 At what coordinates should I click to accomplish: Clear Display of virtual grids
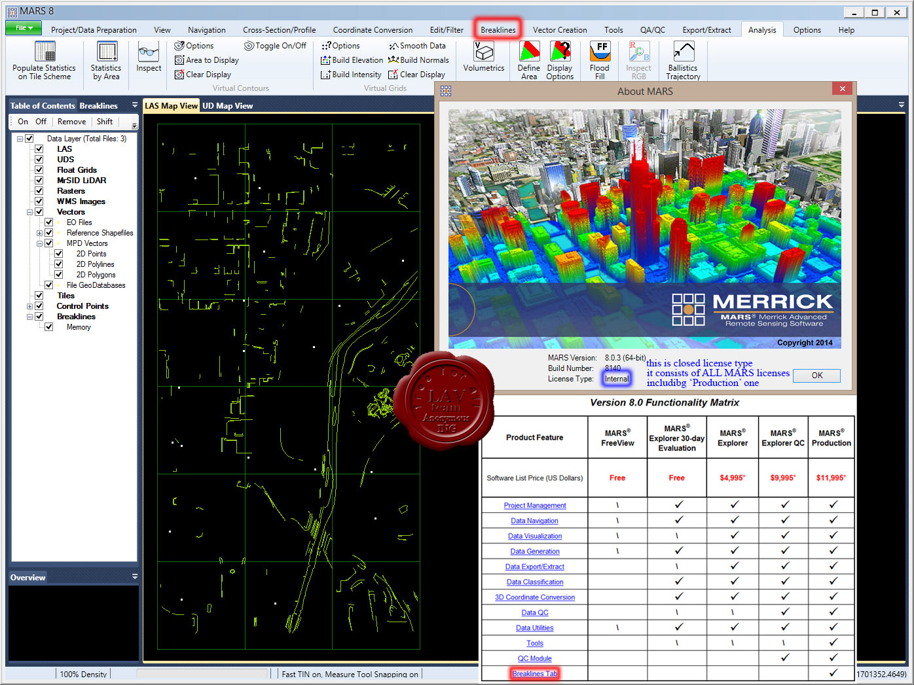pos(416,75)
